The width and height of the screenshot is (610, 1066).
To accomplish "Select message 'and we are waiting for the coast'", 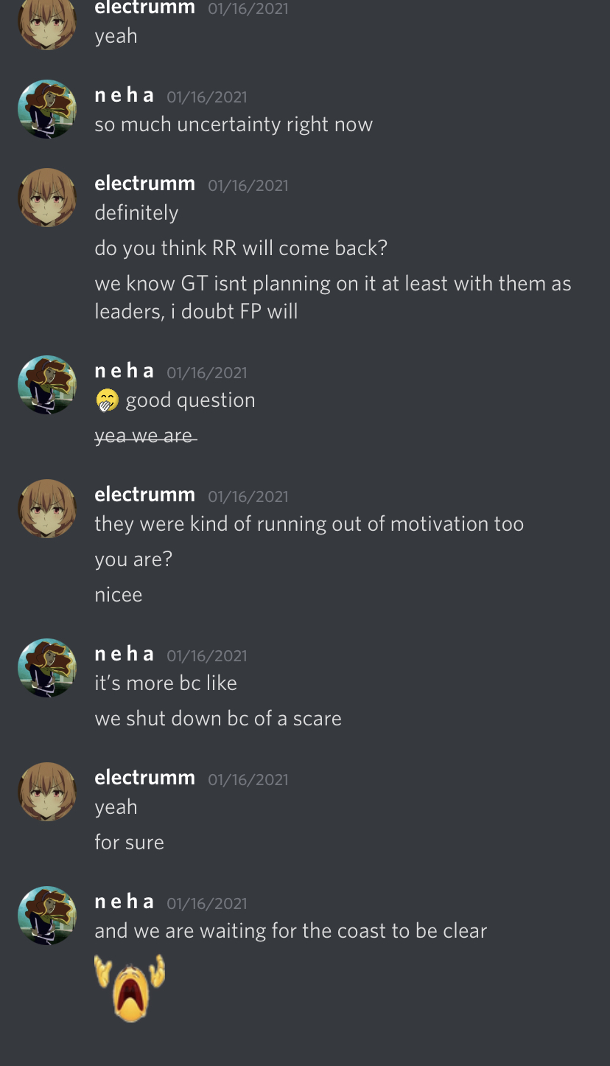I will [x=291, y=930].
